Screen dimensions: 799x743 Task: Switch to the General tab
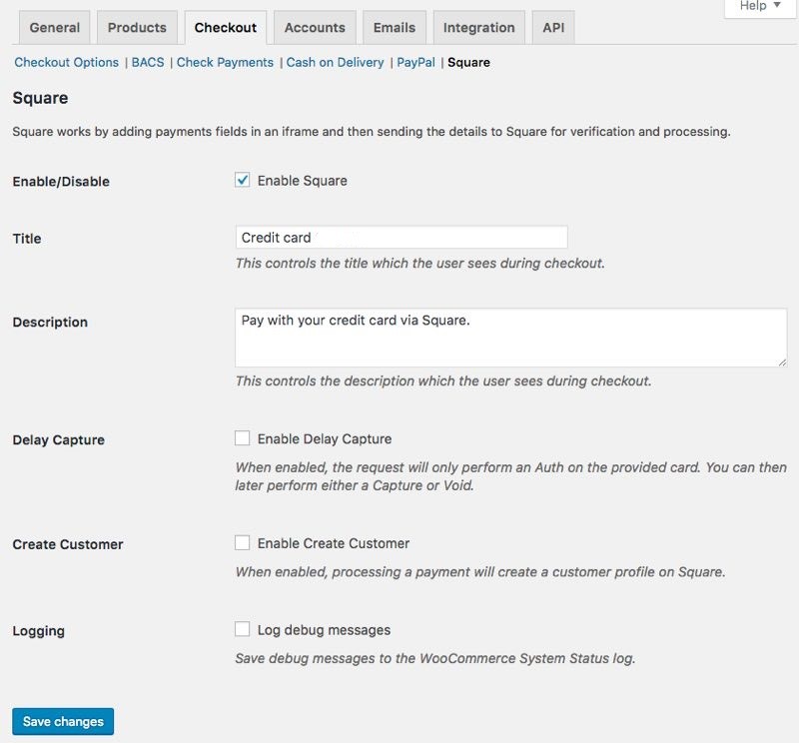[55, 27]
